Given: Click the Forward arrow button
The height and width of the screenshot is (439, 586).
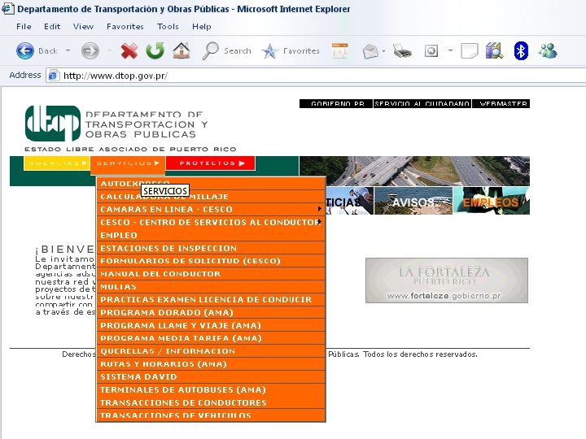Looking at the screenshot, I should [90, 50].
